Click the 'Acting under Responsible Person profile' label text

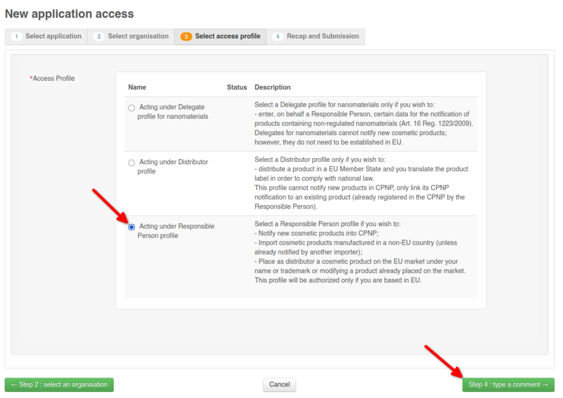click(176, 231)
